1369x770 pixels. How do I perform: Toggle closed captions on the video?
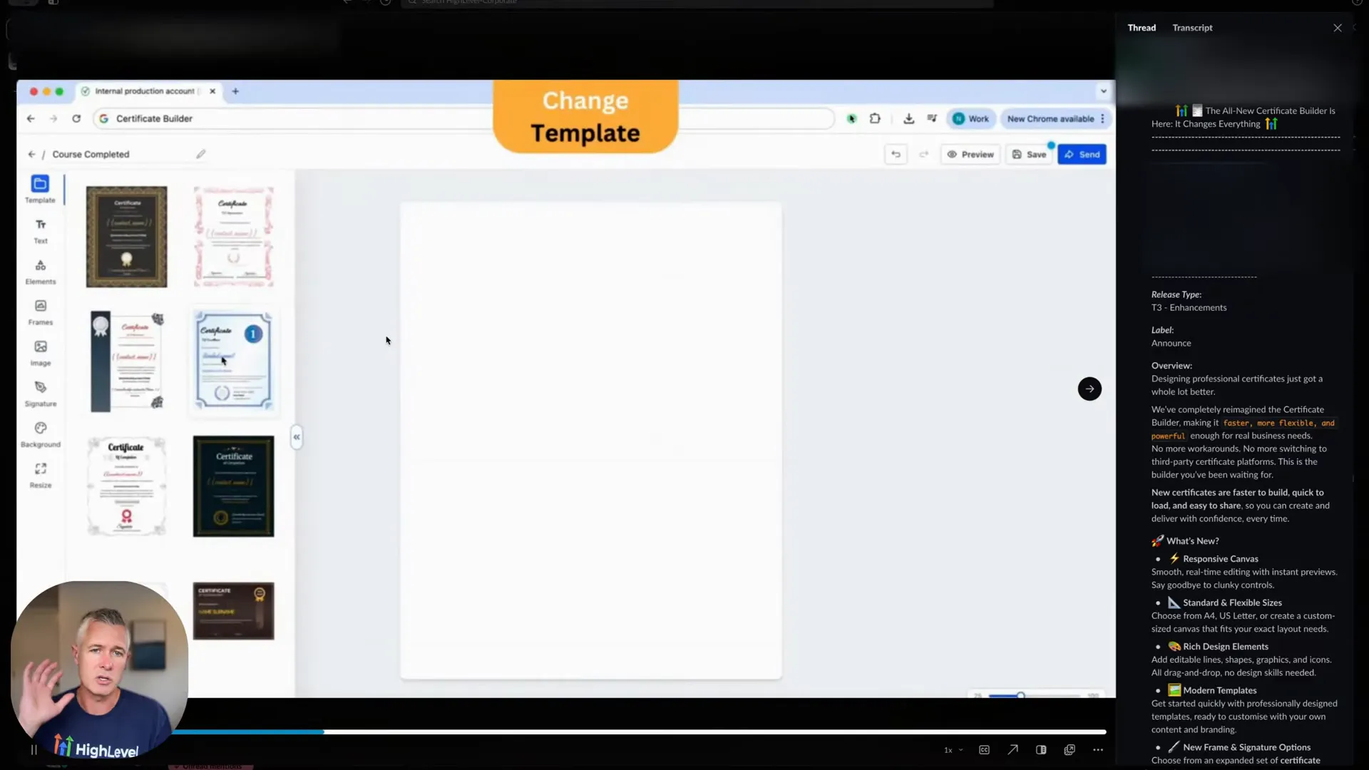point(984,749)
